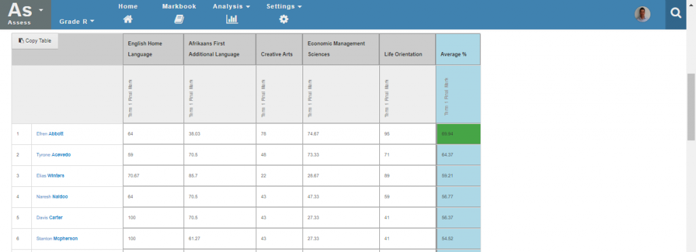Go to the Markbook menu label
The height and width of the screenshot is (252, 696).
[179, 7]
